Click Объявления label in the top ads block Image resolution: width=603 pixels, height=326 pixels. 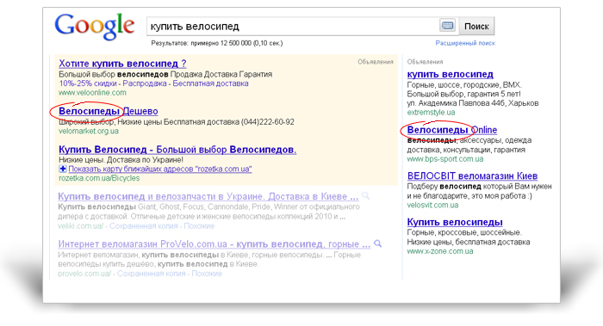pyautogui.click(x=376, y=61)
